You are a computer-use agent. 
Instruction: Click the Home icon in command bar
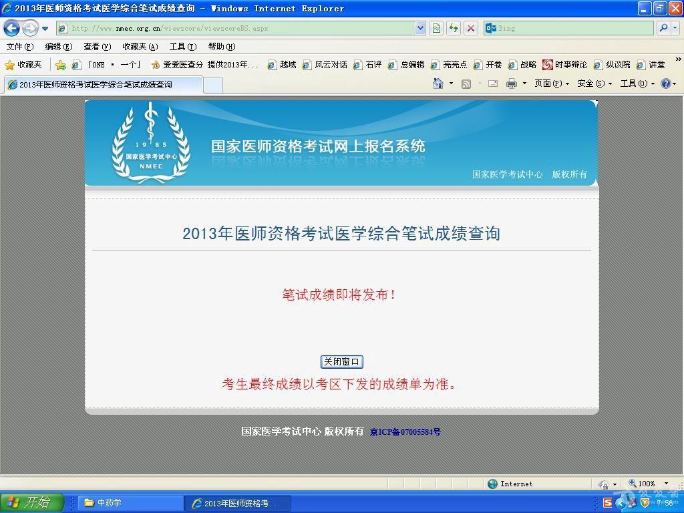pyautogui.click(x=438, y=83)
